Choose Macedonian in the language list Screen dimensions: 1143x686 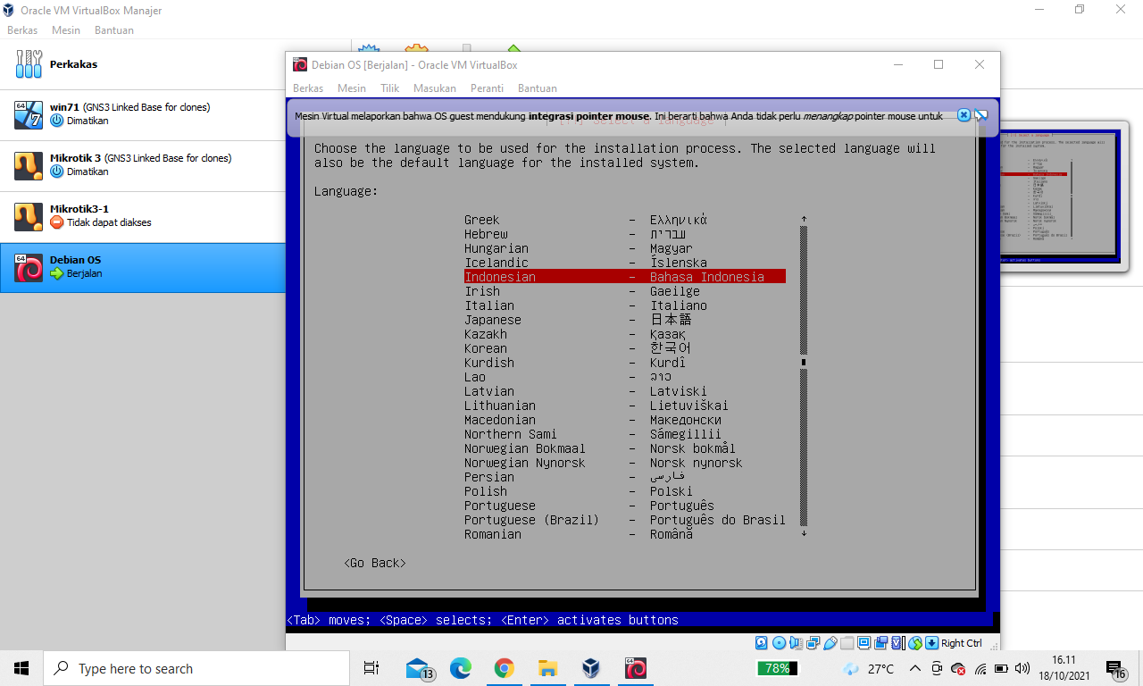pyautogui.click(x=624, y=420)
